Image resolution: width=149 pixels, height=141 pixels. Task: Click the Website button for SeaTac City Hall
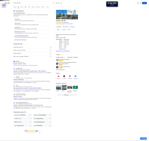pyautogui.click(x=59, y=27)
